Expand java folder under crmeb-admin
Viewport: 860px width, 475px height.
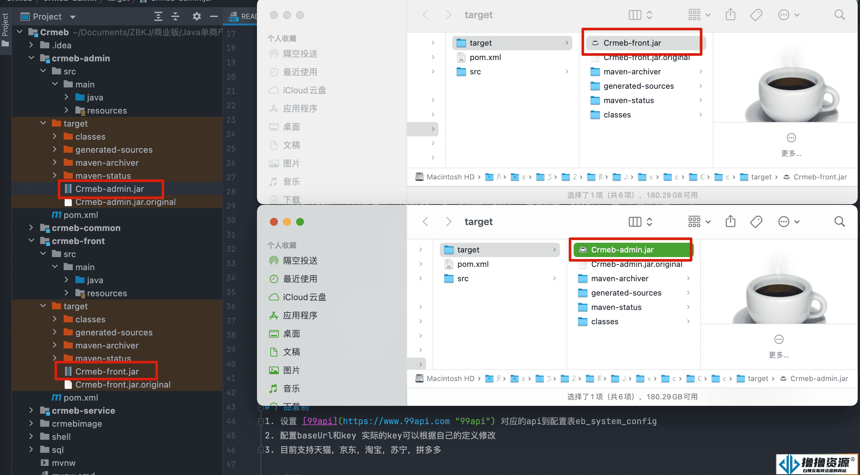(x=66, y=98)
